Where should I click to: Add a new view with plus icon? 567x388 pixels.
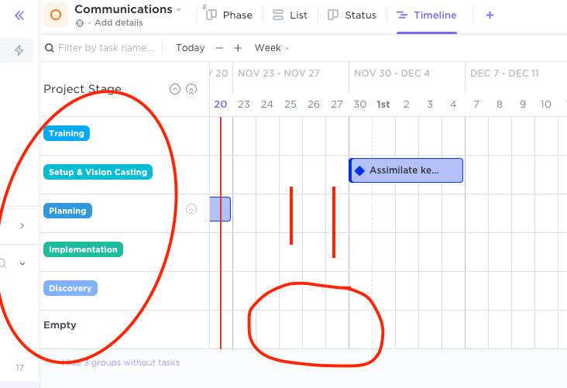pyautogui.click(x=490, y=15)
